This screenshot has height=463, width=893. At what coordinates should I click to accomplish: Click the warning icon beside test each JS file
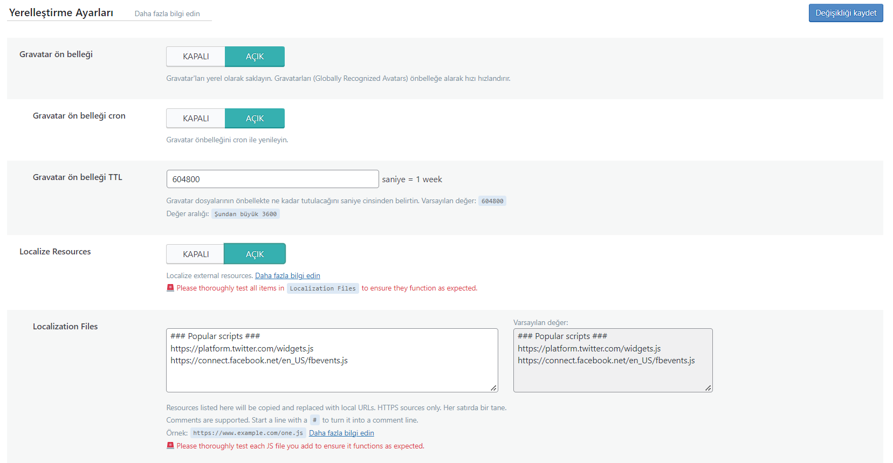click(x=170, y=446)
